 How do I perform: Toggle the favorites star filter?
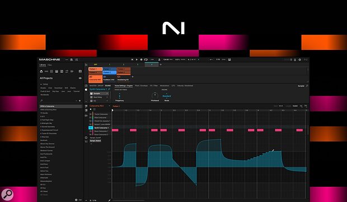(80, 101)
